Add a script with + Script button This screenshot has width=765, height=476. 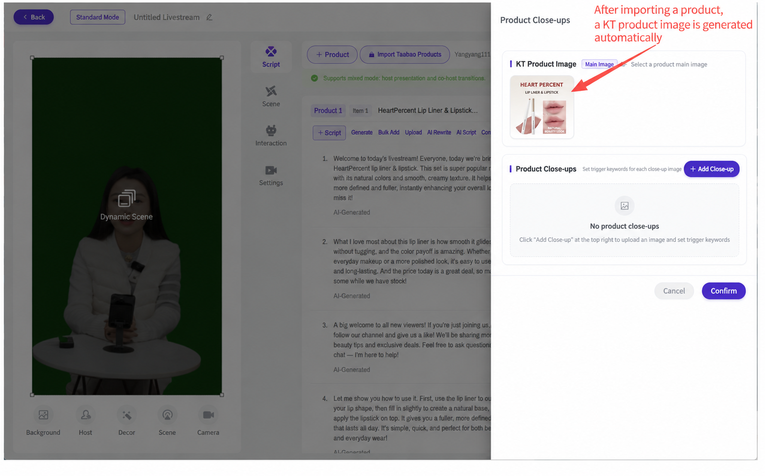[329, 133]
